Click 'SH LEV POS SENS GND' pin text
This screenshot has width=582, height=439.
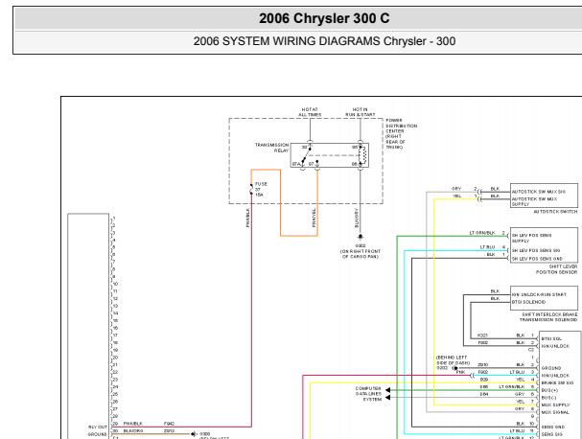537,259
